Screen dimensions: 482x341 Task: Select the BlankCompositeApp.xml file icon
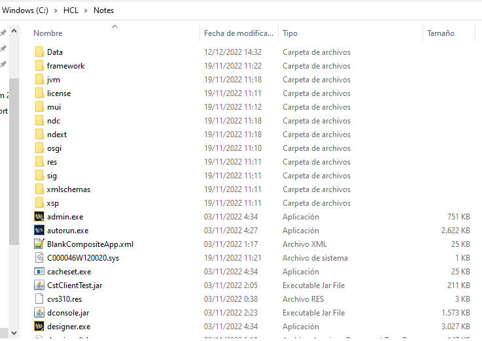[39, 244]
